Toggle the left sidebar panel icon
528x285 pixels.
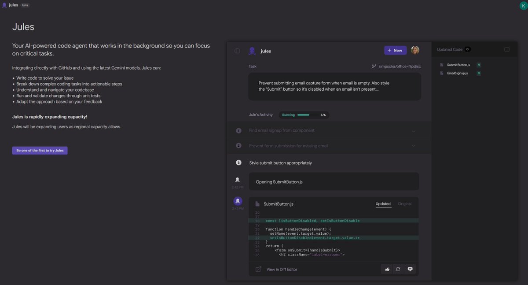pyautogui.click(x=237, y=51)
